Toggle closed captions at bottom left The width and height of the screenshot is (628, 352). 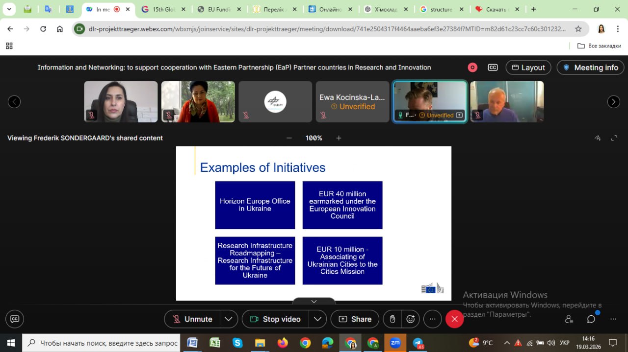point(15,319)
